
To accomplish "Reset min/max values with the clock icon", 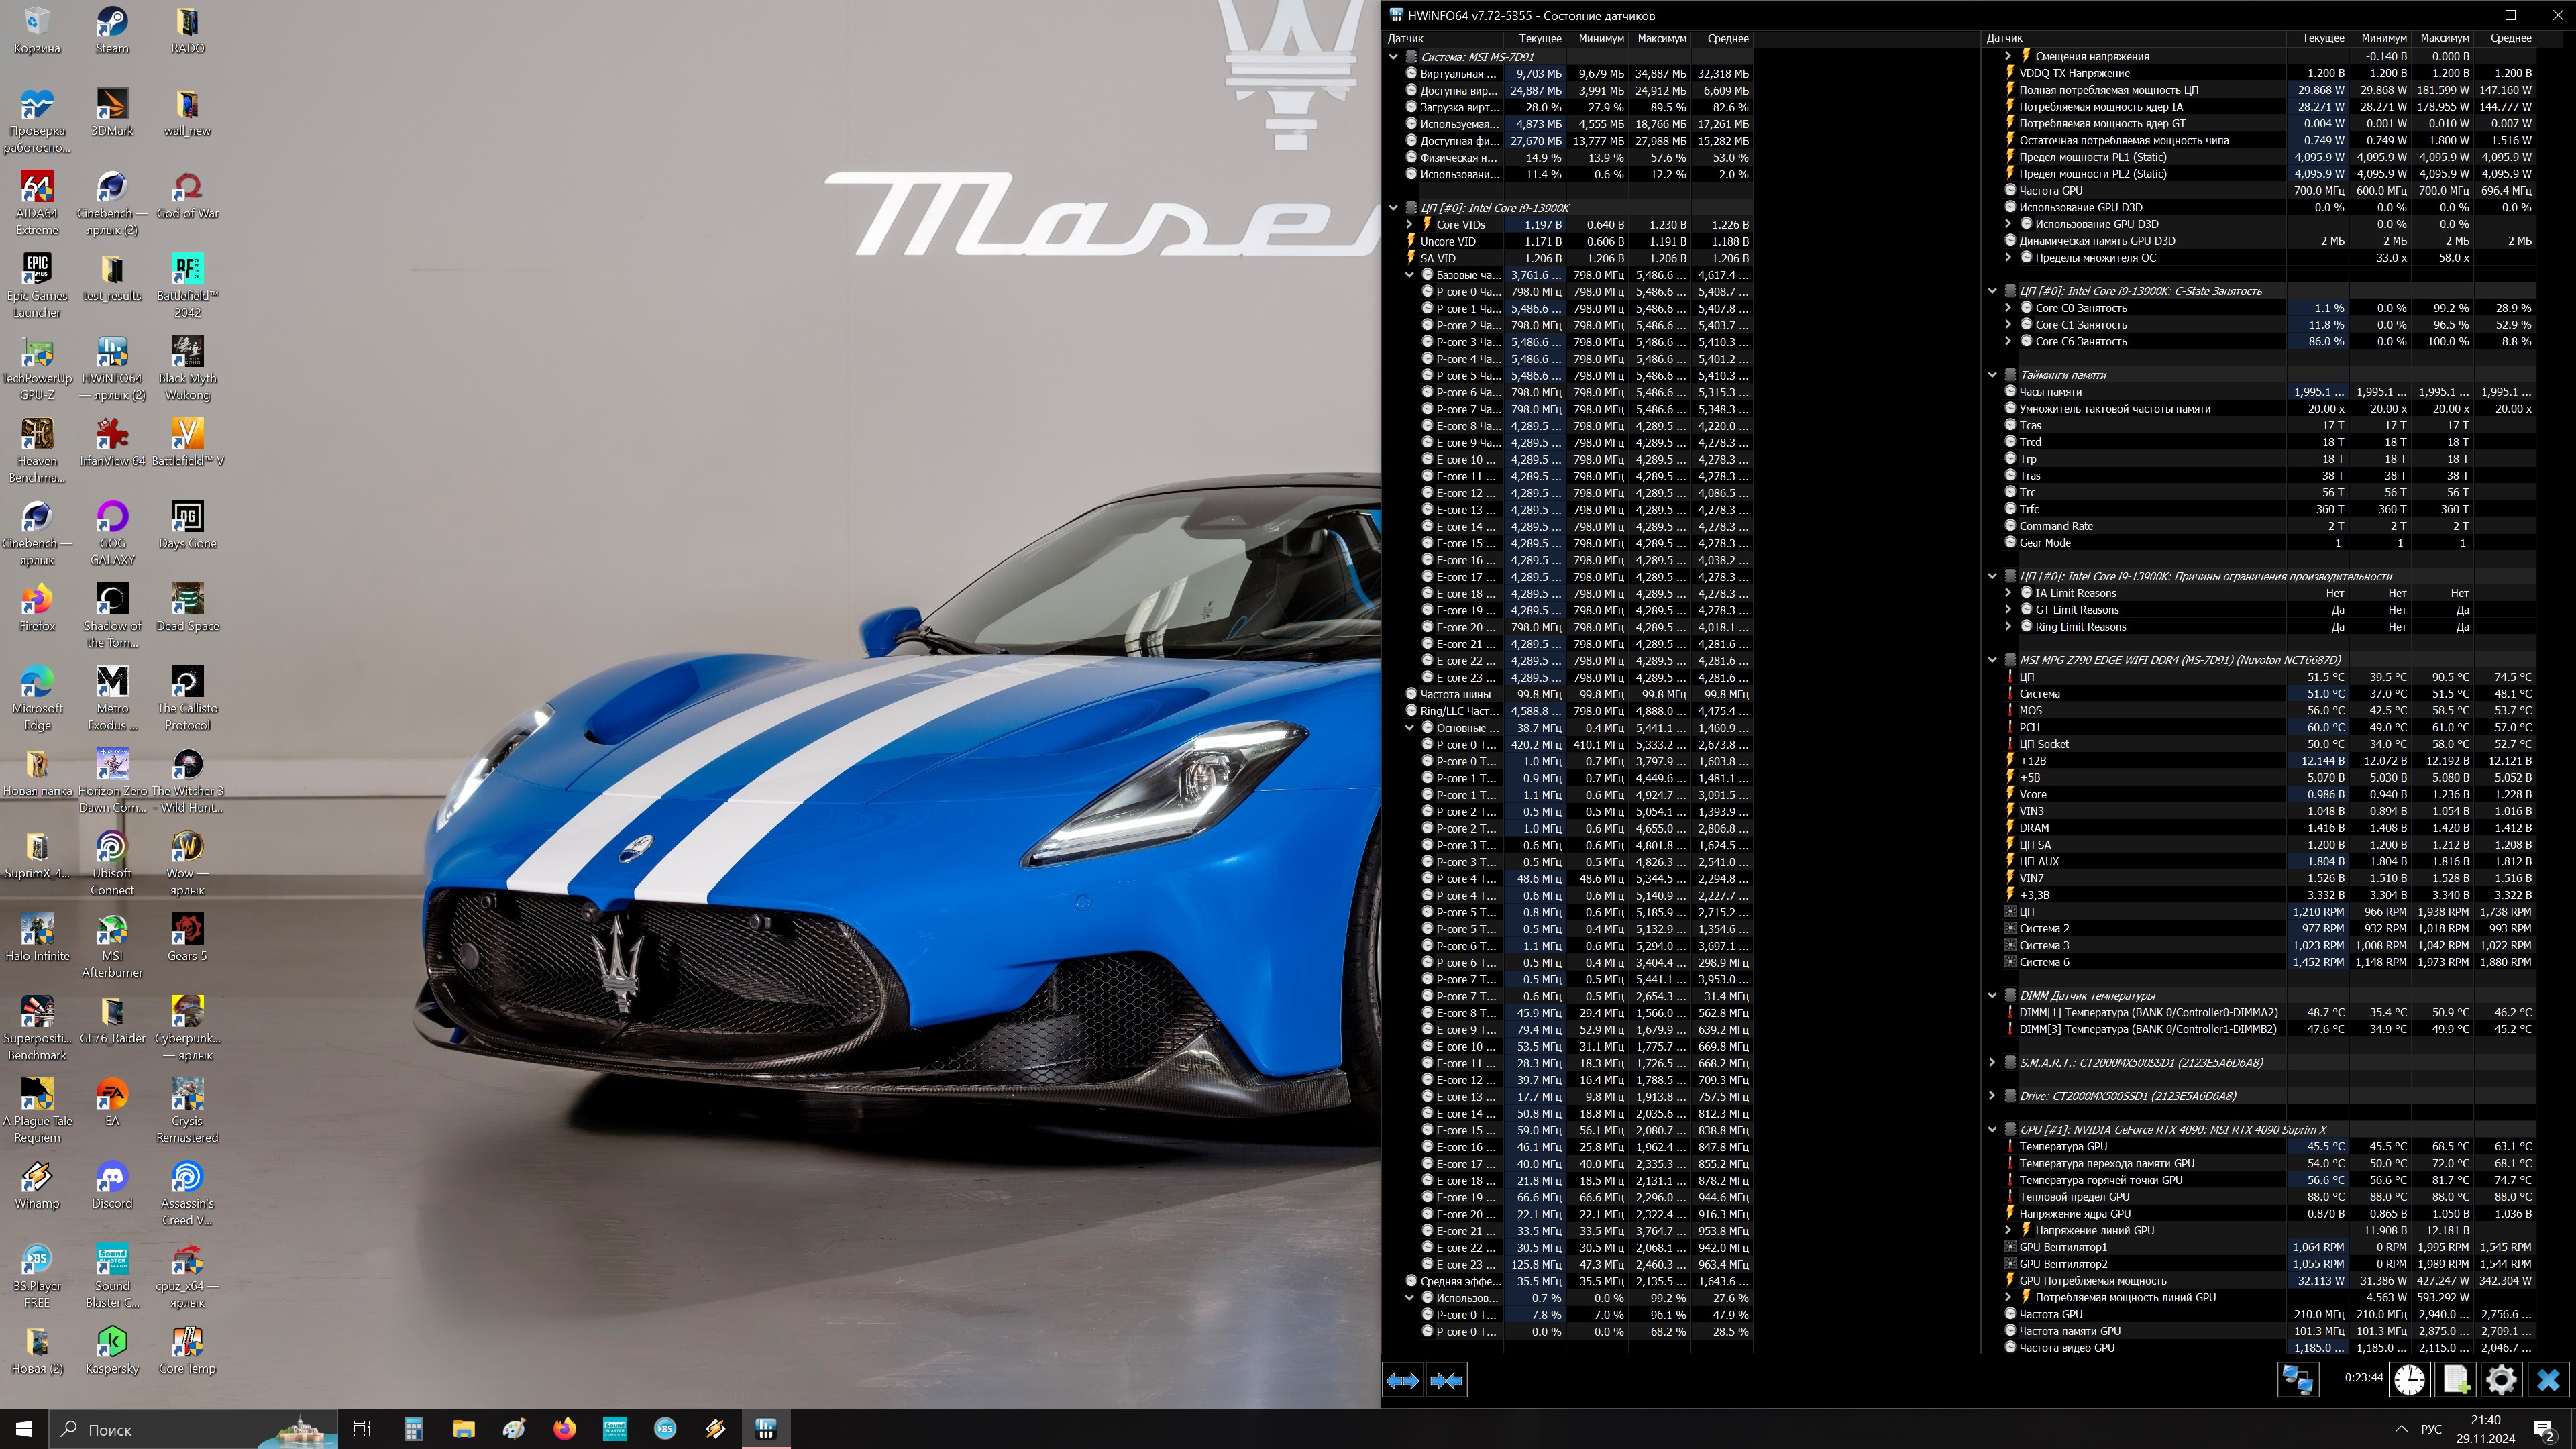I will 2409,1380.
